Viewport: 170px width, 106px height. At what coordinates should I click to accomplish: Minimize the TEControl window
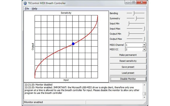tap(128, 2)
